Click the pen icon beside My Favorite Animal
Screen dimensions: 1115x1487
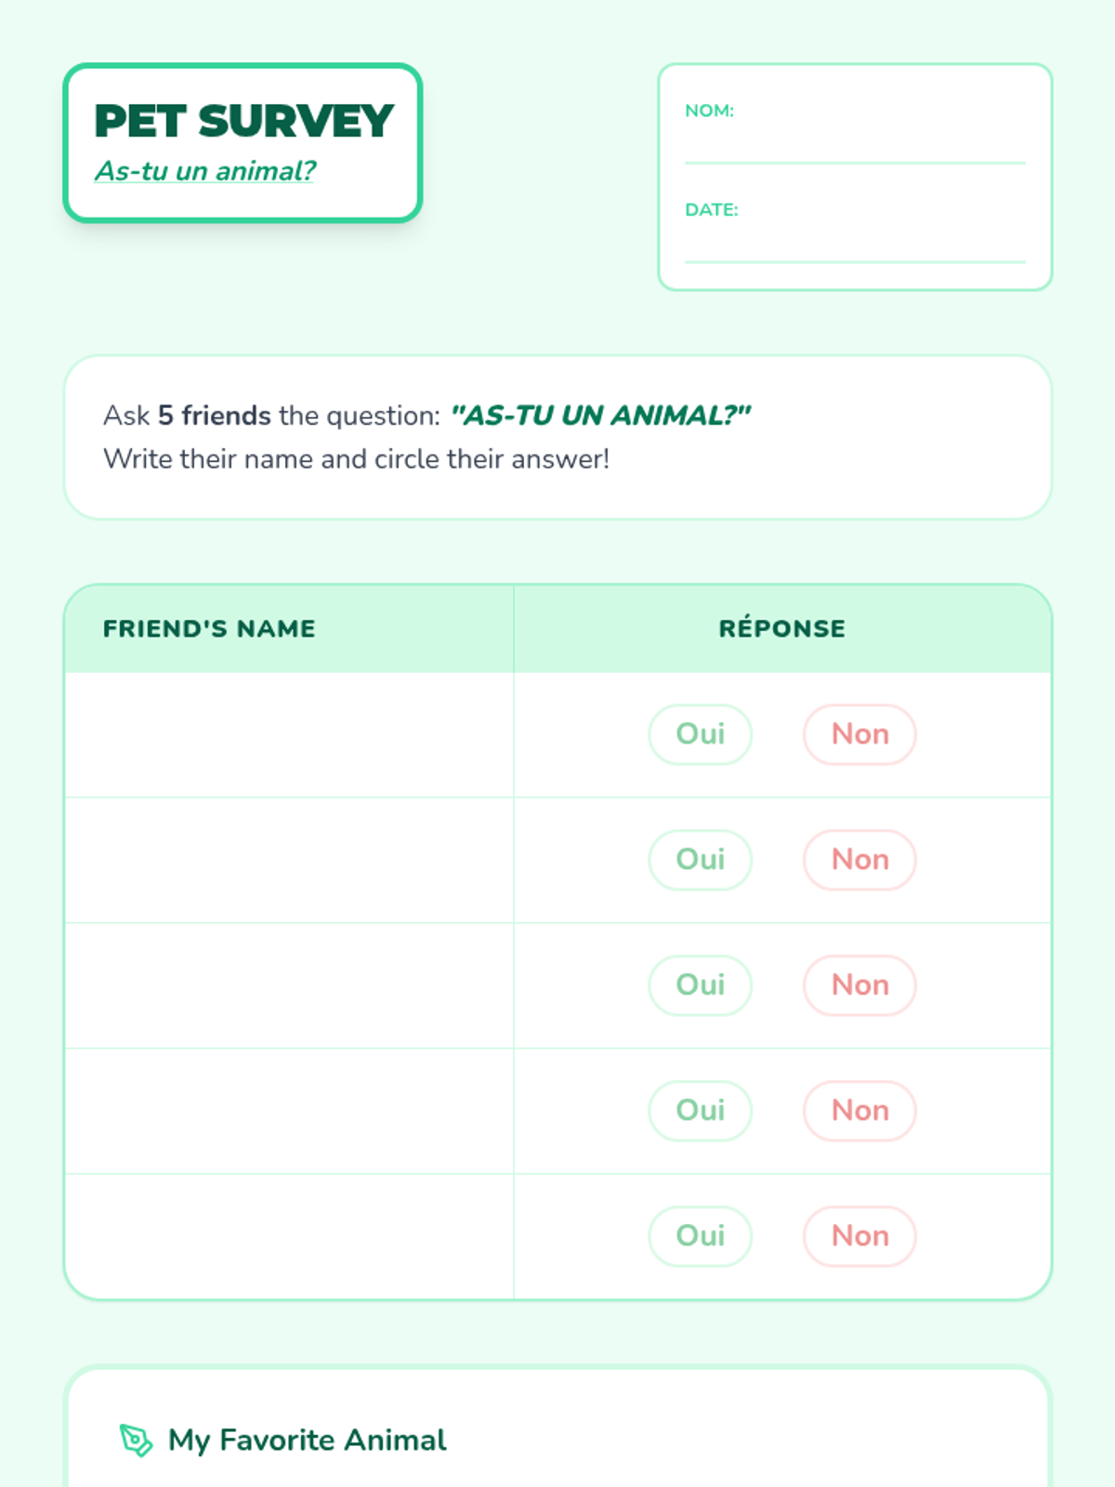[x=136, y=1440]
